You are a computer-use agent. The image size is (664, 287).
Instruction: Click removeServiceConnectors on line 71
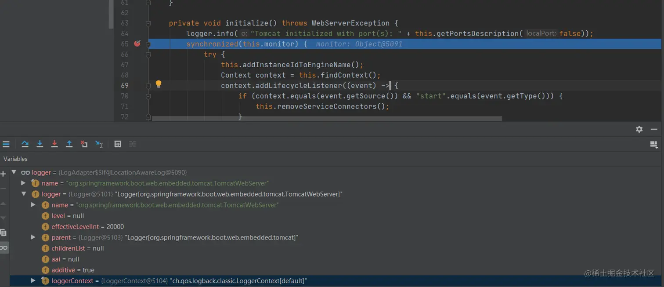click(x=327, y=106)
